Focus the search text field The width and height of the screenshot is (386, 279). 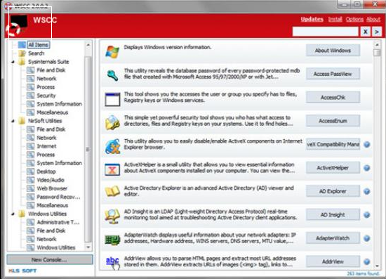[326, 32]
